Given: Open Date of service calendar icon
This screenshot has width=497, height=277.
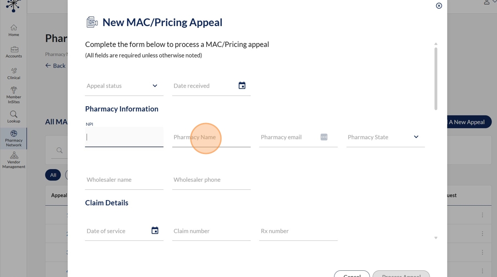Looking at the screenshot, I should pos(155,231).
